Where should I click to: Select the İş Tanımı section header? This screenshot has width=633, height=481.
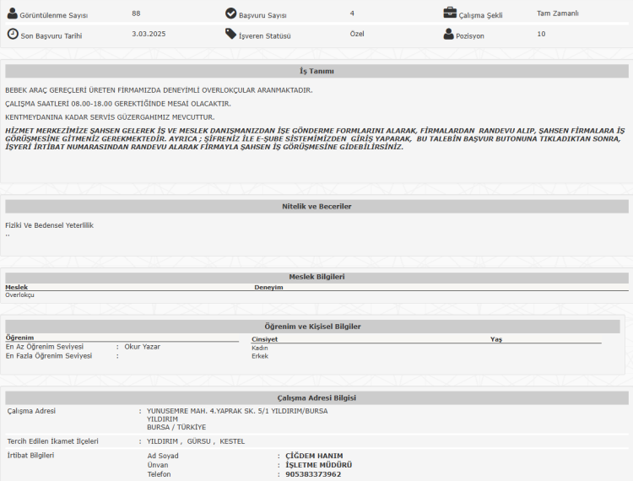click(x=316, y=72)
